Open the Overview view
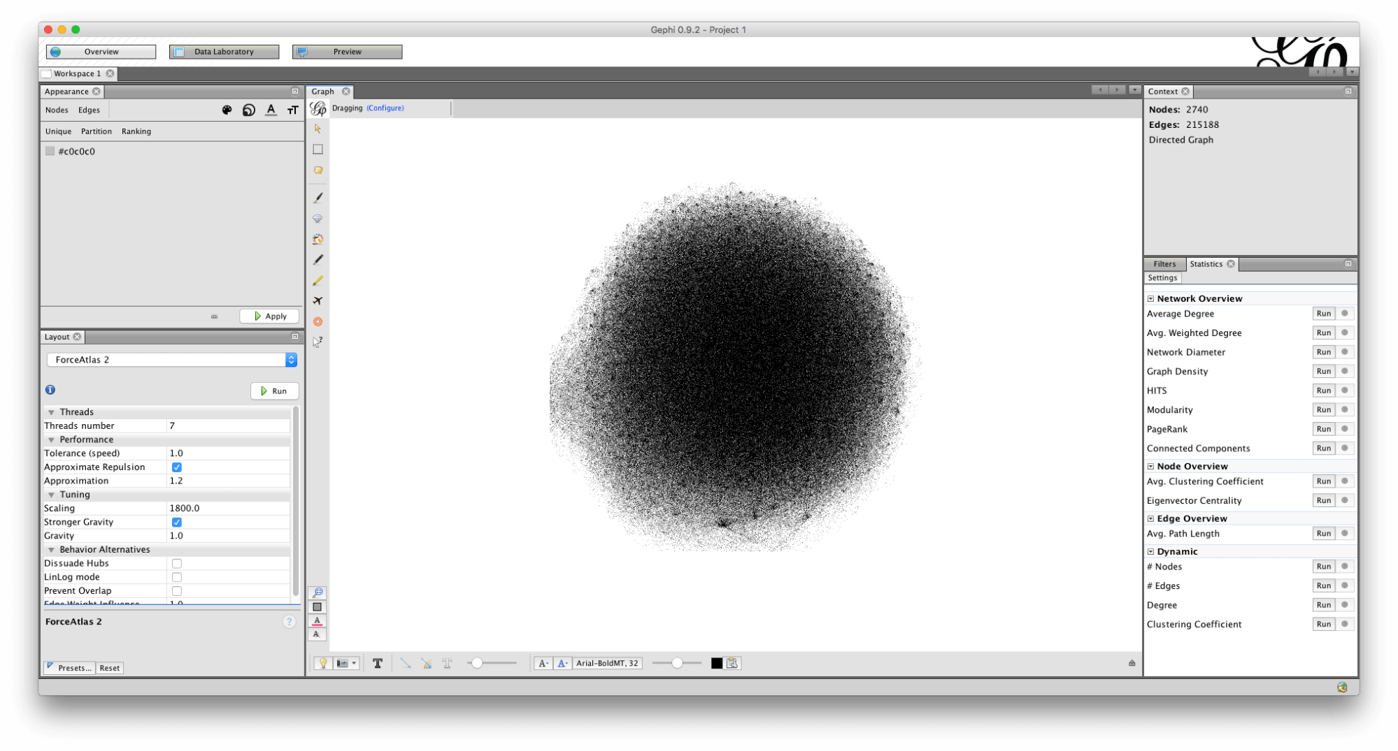 (101, 52)
